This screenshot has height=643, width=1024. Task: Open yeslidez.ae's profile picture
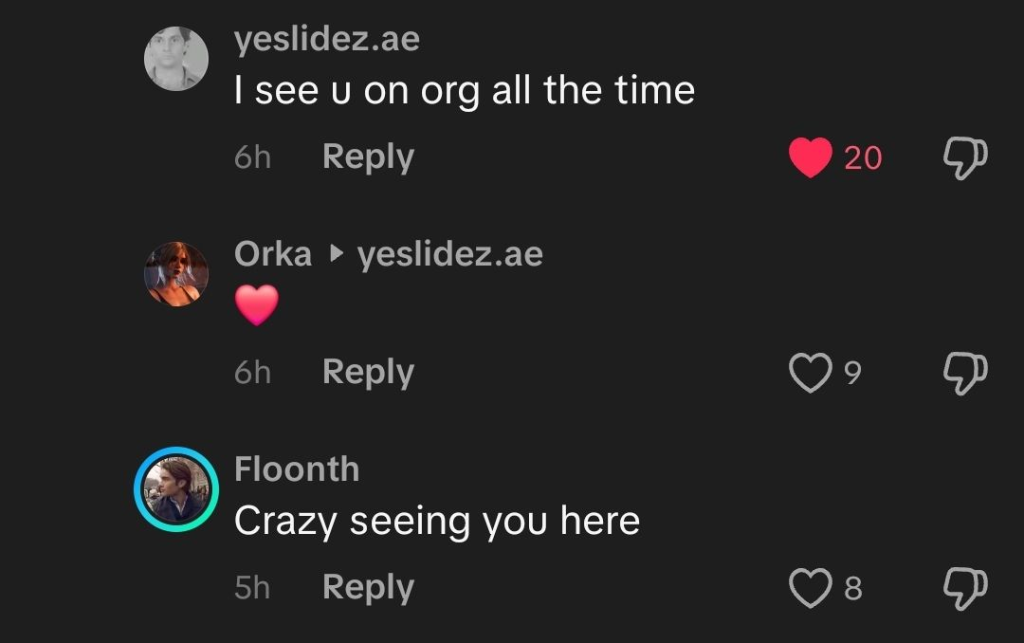pyautogui.click(x=175, y=58)
